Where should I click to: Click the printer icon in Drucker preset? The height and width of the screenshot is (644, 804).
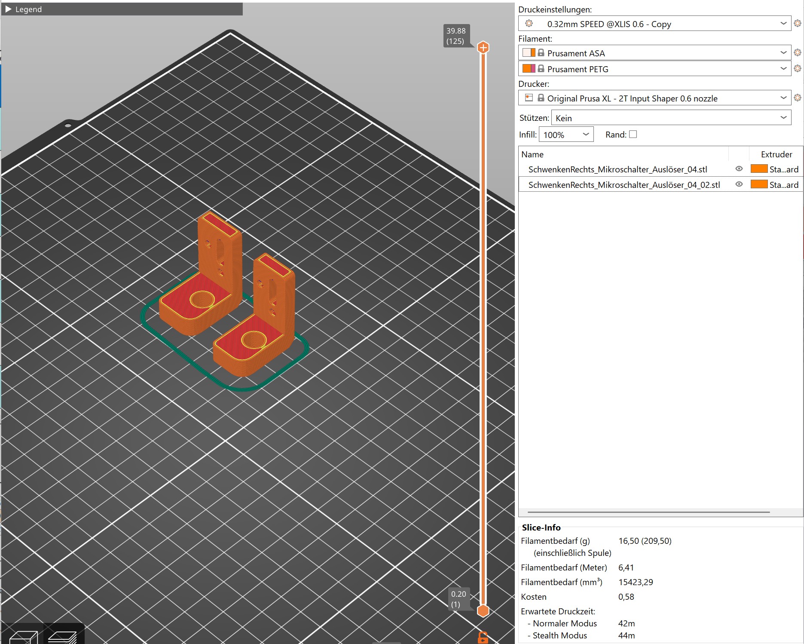click(x=529, y=98)
